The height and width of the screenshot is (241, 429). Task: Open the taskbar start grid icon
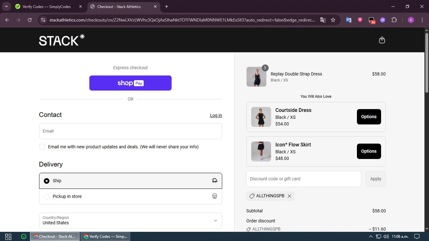pos(8,237)
